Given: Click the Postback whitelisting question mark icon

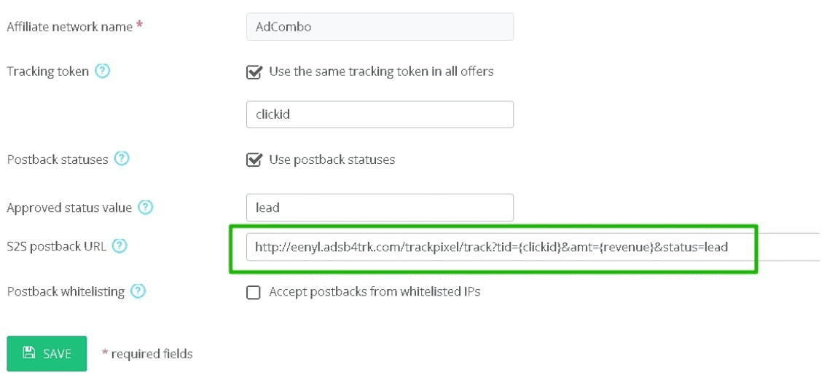Looking at the screenshot, I should (x=138, y=291).
